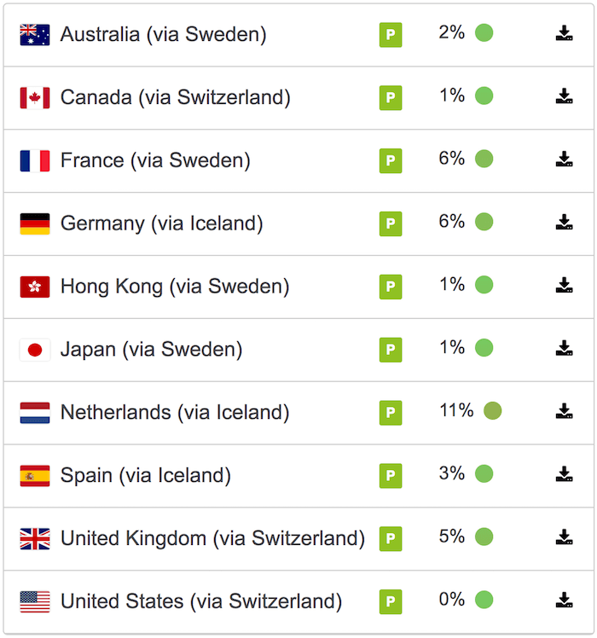Viewport: 597px width, 638px height.
Task: Download config for Netherlands via Iceland
Action: (564, 412)
